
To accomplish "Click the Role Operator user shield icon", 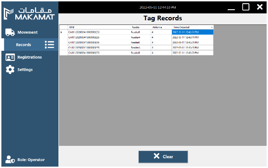I will (x=10, y=160).
